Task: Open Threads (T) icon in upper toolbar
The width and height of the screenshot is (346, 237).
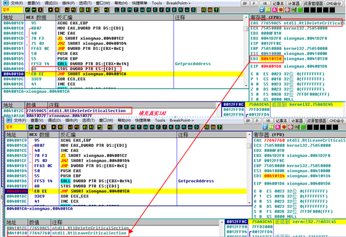Action: click(136, 10)
